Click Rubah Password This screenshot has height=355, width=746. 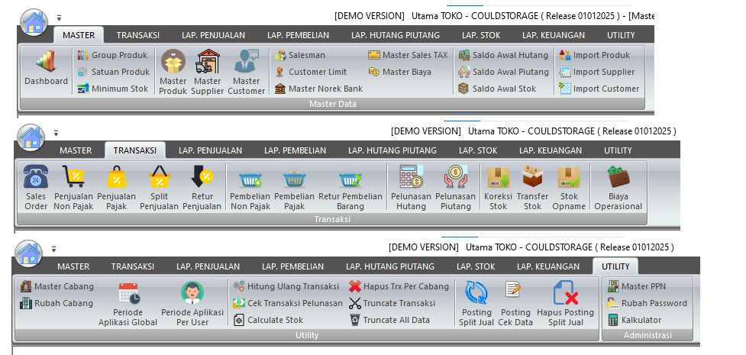[x=647, y=303]
